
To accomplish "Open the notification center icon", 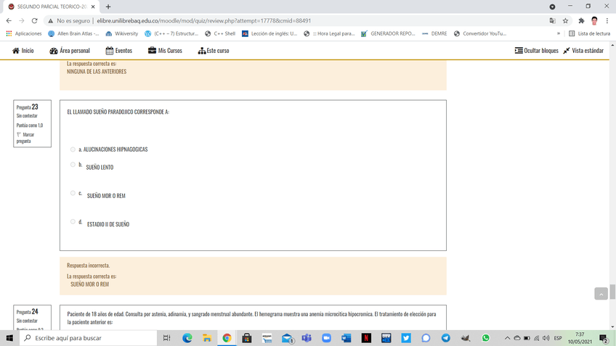I will (604, 338).
